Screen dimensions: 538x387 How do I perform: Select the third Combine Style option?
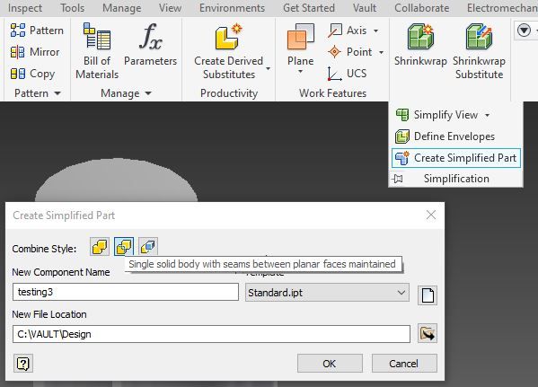148,246
